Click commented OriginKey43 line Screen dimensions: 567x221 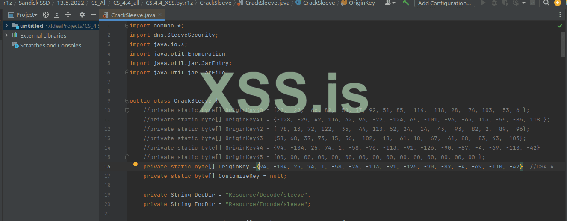pos(335,138)
